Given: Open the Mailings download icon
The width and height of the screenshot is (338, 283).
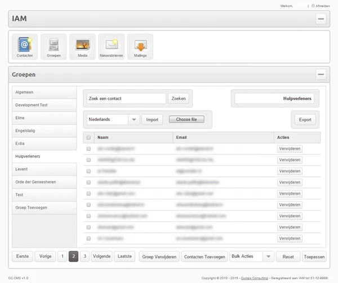Looking at the screenshot, I should click(x=140, y=47).
